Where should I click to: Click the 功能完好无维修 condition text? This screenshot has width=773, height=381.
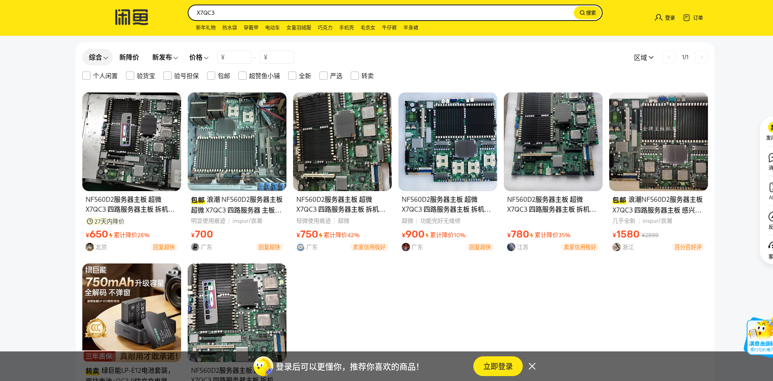pos(440,221)
